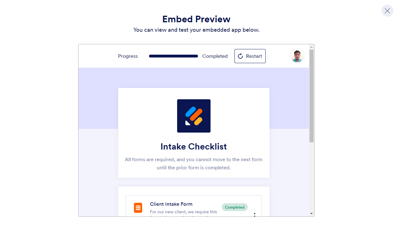Click the preview's vertical scrollbar thumb
This screenshot has height=240, width=399.
click(311, 96)
